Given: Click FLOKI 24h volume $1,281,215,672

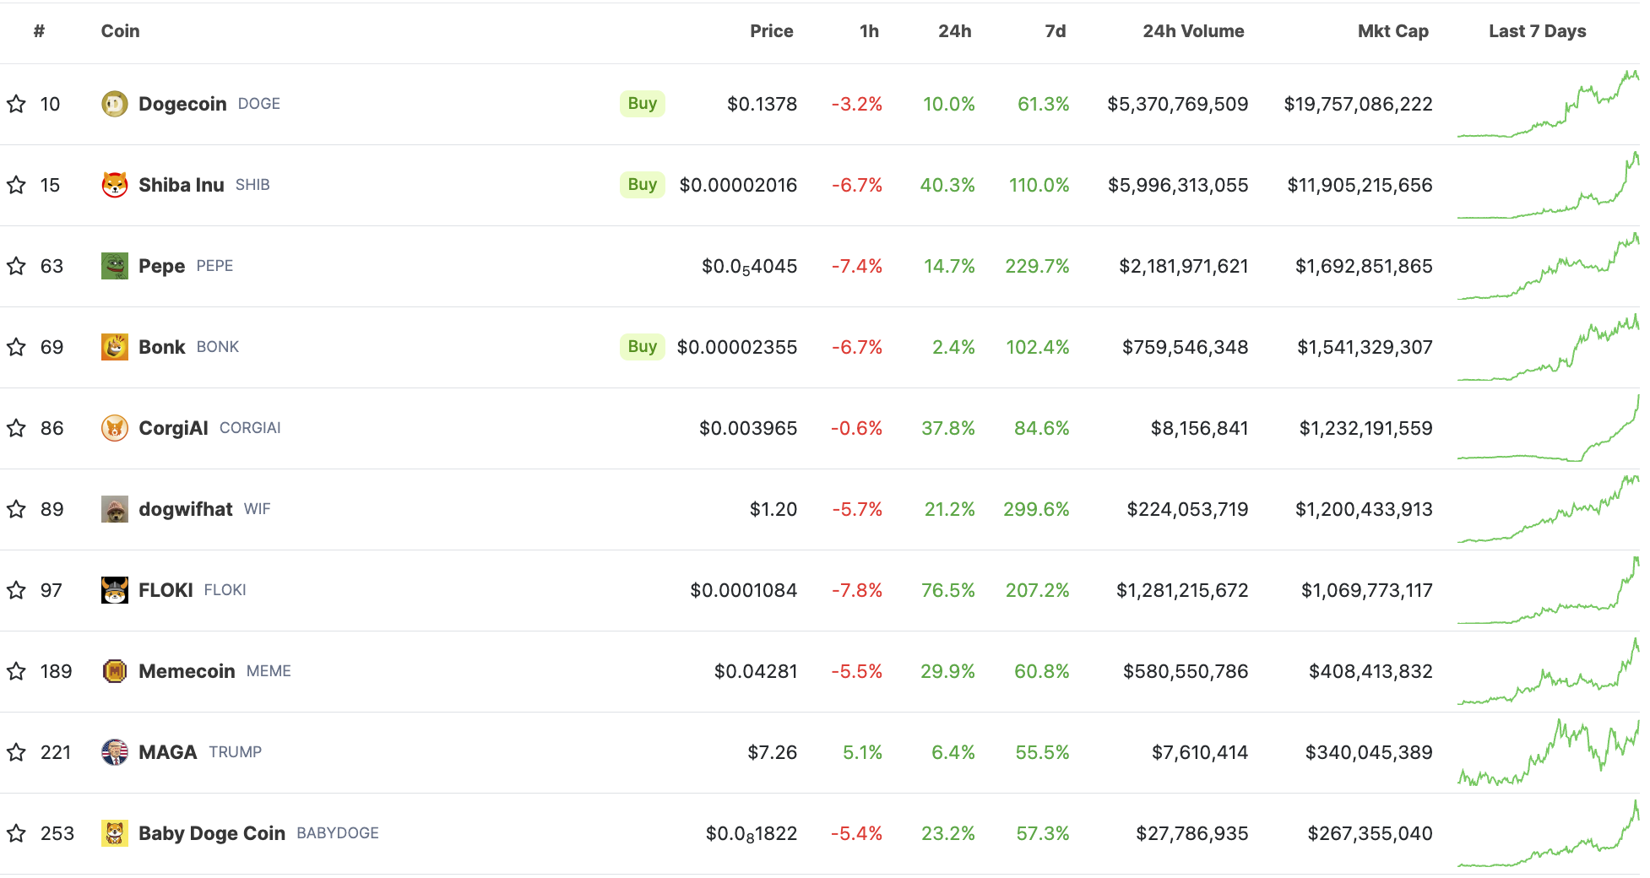Looking at the screenshot, I should point(1182,590).
